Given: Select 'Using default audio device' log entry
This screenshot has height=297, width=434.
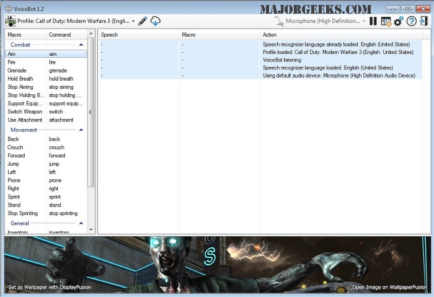Looking at the screenshot, I should point(260,75).
